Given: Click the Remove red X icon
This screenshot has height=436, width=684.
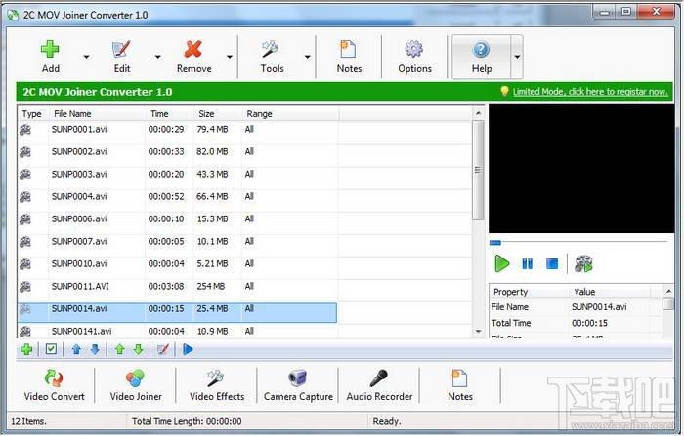Looking at the screenshot, I should pyautogui.click(x=193, y=49).
